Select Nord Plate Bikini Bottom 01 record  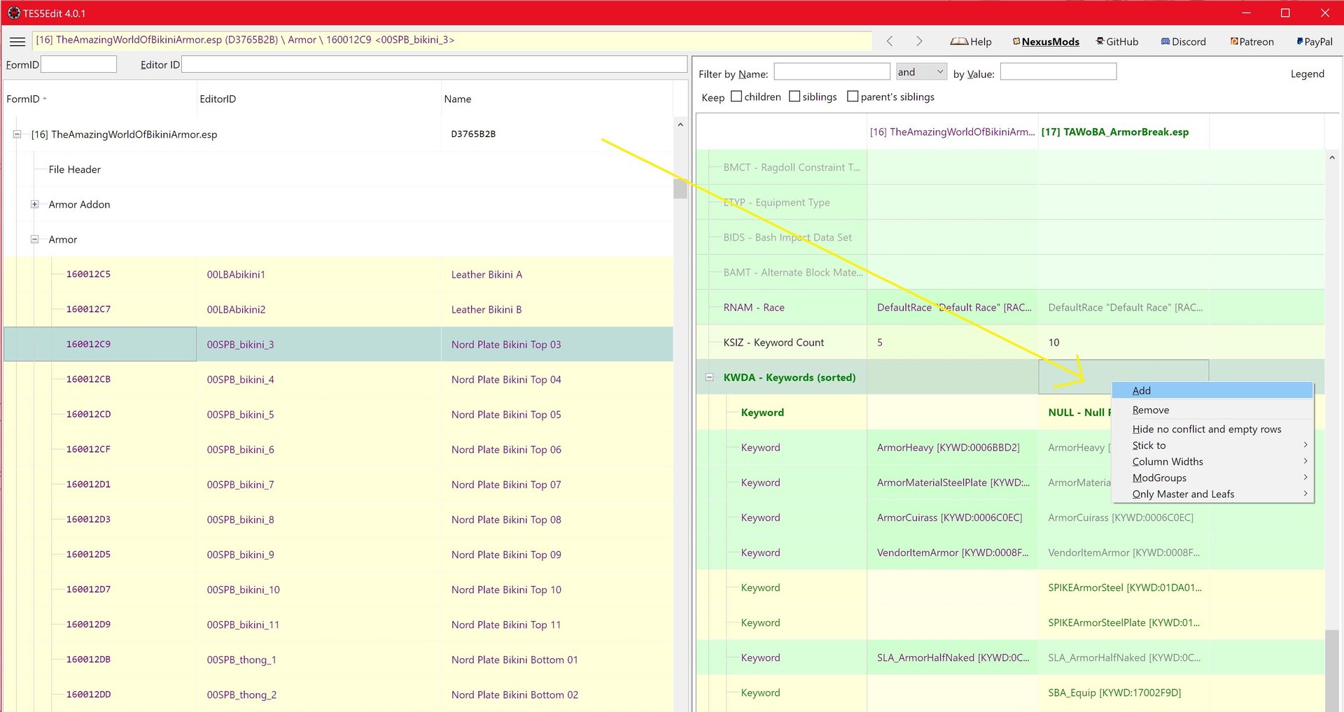tap(514, 659)
